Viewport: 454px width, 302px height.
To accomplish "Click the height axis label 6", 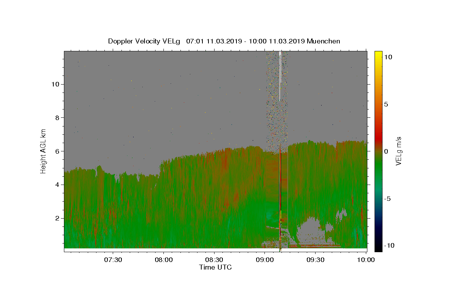I will pos(58,151).
